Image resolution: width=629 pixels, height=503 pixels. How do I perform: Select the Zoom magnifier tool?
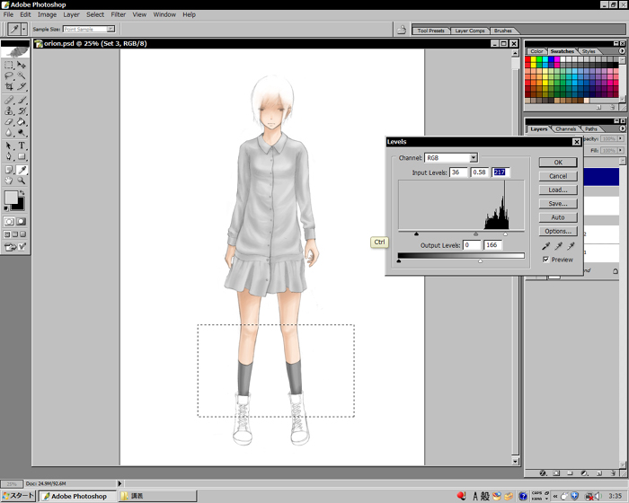pyautogui.click(x=22, y=181)
